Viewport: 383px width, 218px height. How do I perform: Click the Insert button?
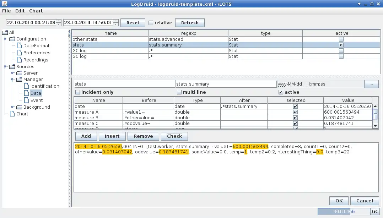pos(112,136)
